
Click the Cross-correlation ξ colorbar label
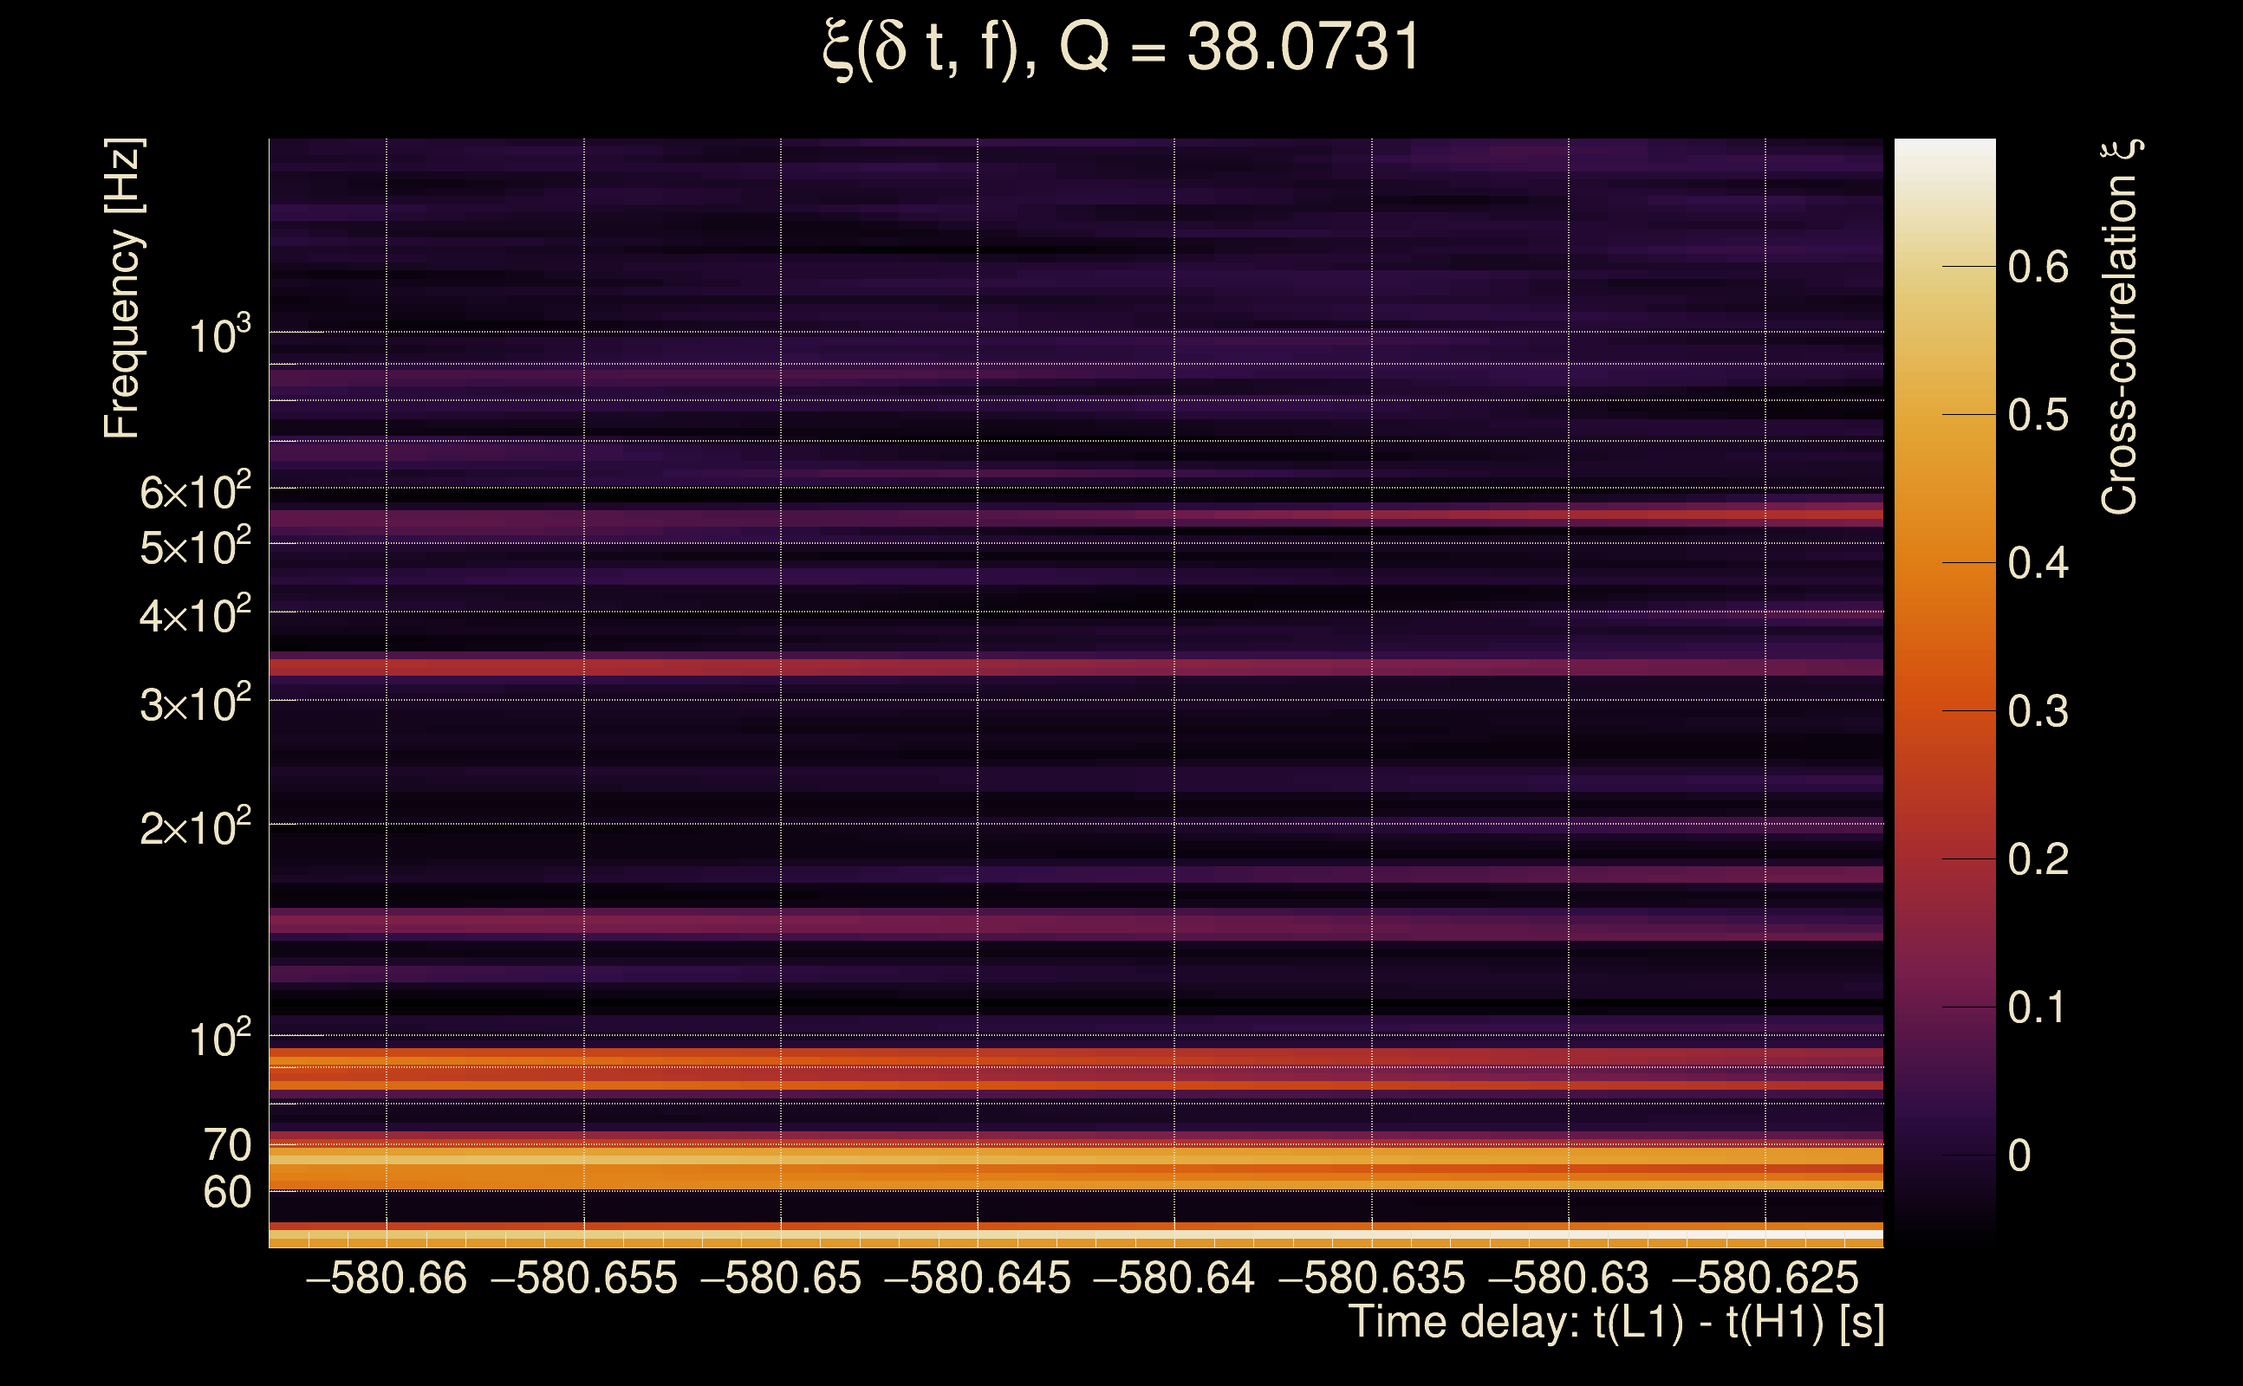pos(2119,327)
